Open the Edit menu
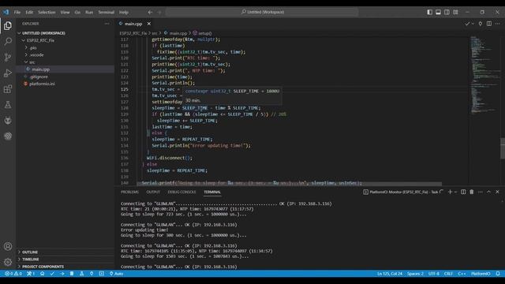Screen dimensions: 505x284 [x=29, y=12]
